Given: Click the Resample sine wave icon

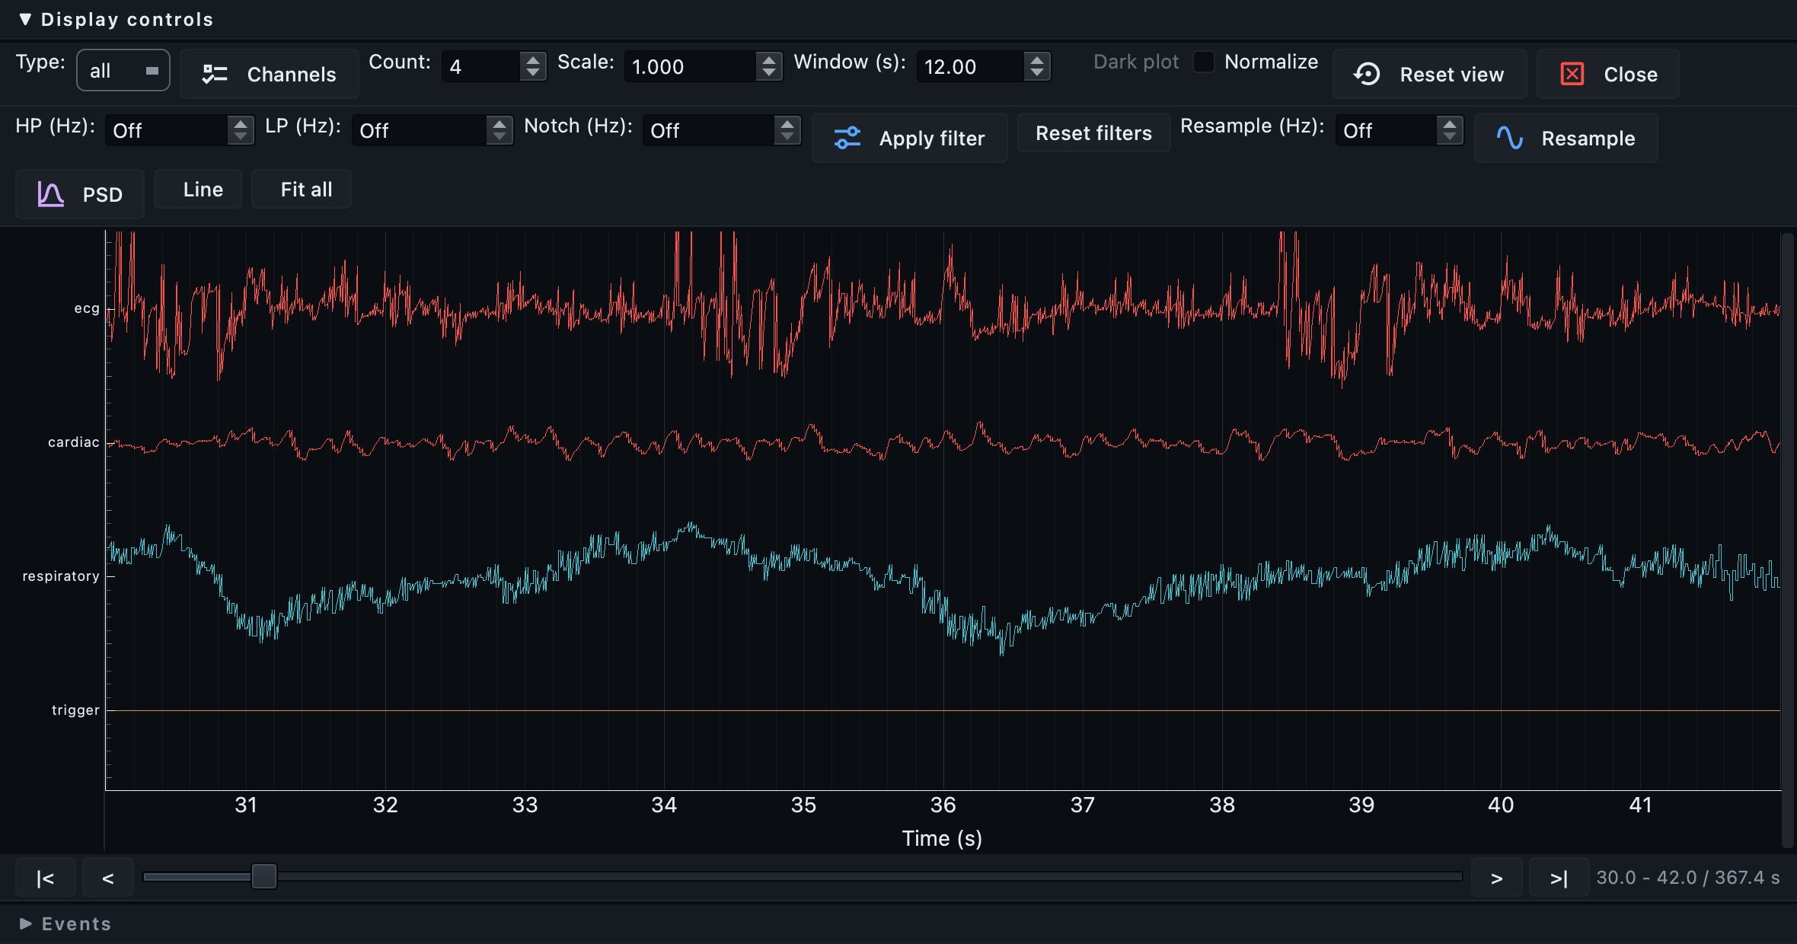Looking at the screenshot, I should 1509,138.
